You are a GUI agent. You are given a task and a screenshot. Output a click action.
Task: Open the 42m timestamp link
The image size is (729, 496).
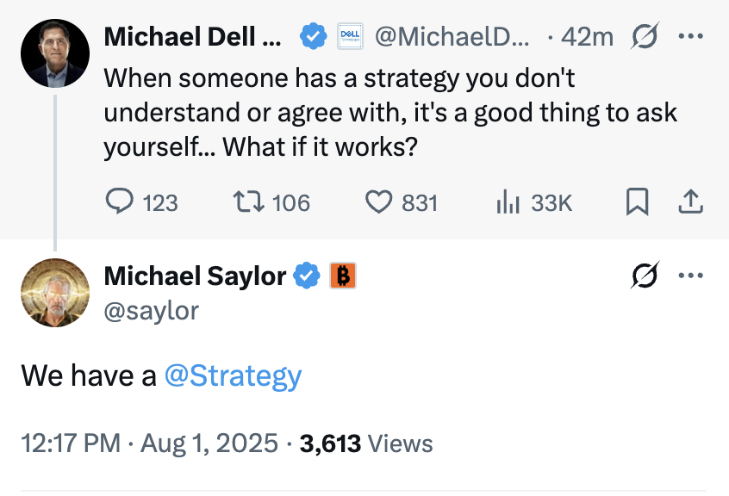coord(587,36)
